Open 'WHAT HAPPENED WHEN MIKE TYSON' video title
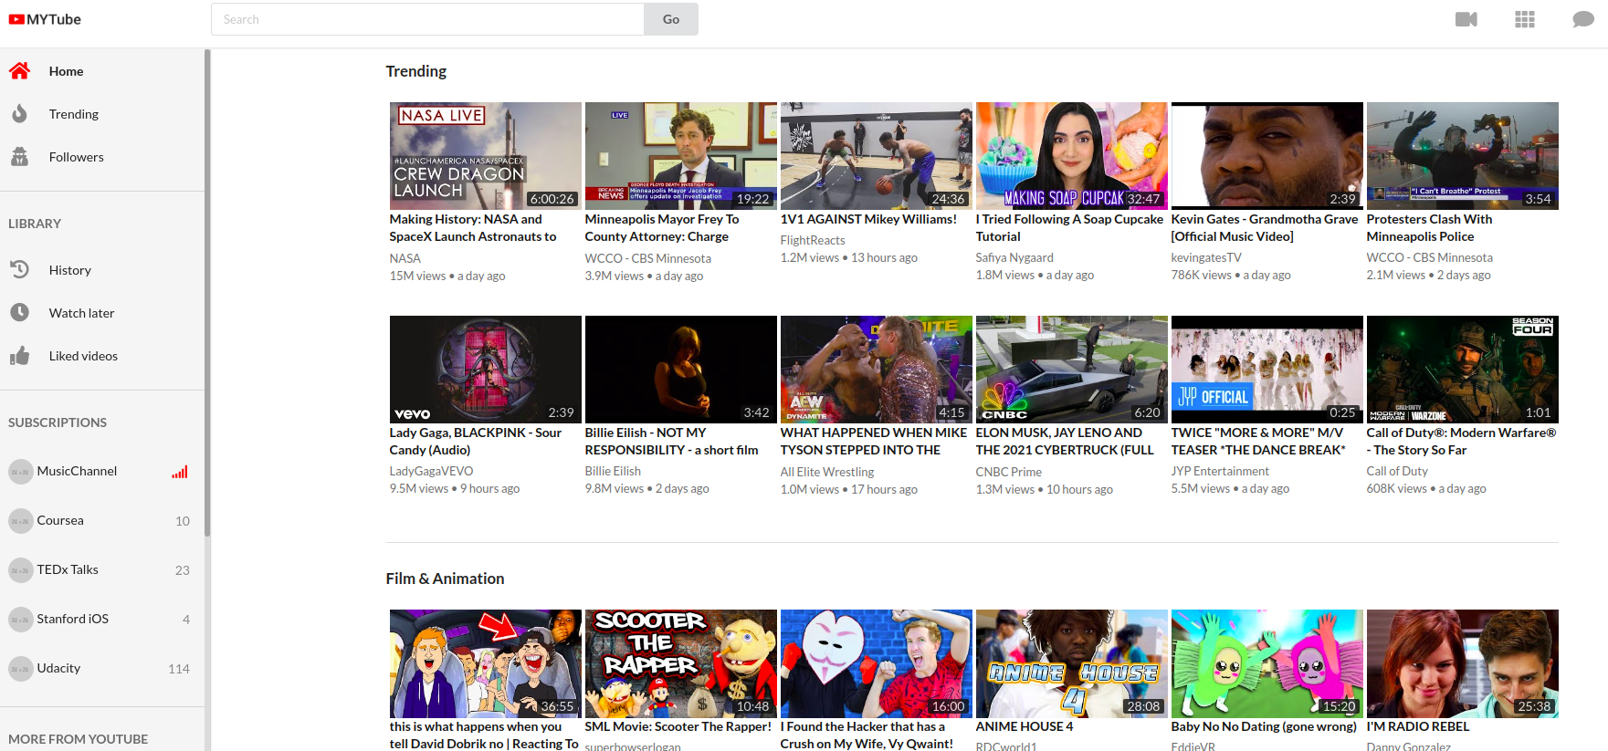Screen dimensions: 1608x751 tap(874, 442)
